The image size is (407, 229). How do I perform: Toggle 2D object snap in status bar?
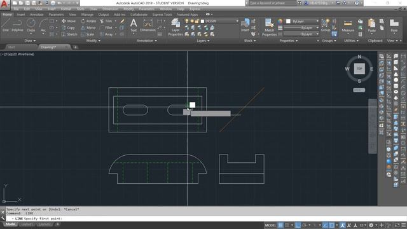coord(331,225)
